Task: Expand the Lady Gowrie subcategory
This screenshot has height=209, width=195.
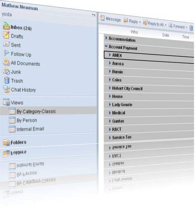Action: coord(110,104)
